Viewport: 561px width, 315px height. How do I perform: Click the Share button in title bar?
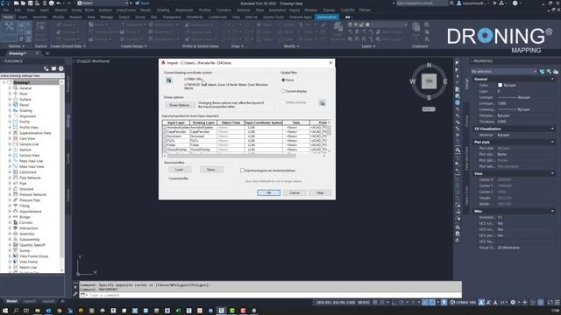(x=142, y=3)
